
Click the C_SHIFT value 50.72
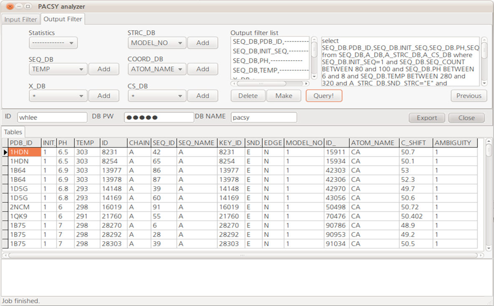(x=416, y=207)
